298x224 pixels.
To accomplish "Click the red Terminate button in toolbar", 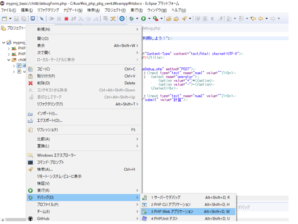I will (x=66, y=18).
